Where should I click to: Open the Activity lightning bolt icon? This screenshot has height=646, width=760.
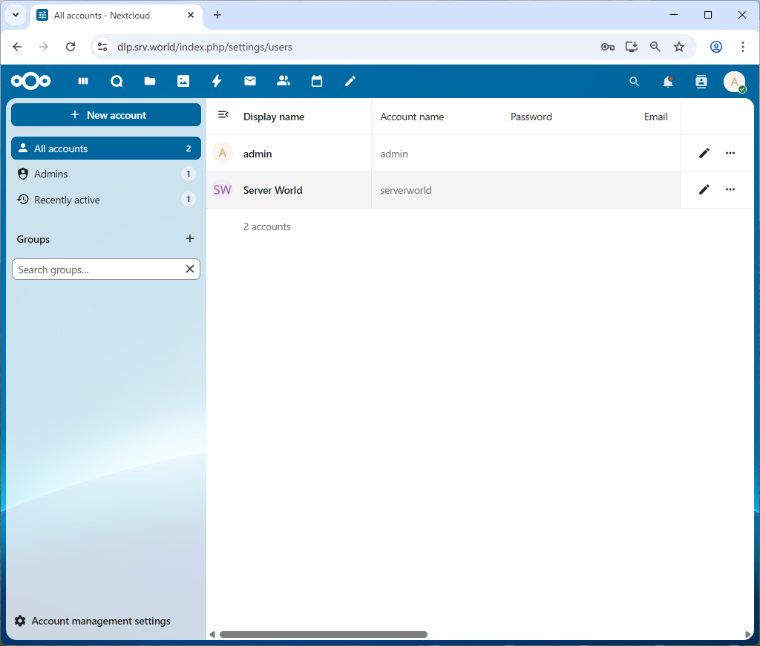pos(217,82)
